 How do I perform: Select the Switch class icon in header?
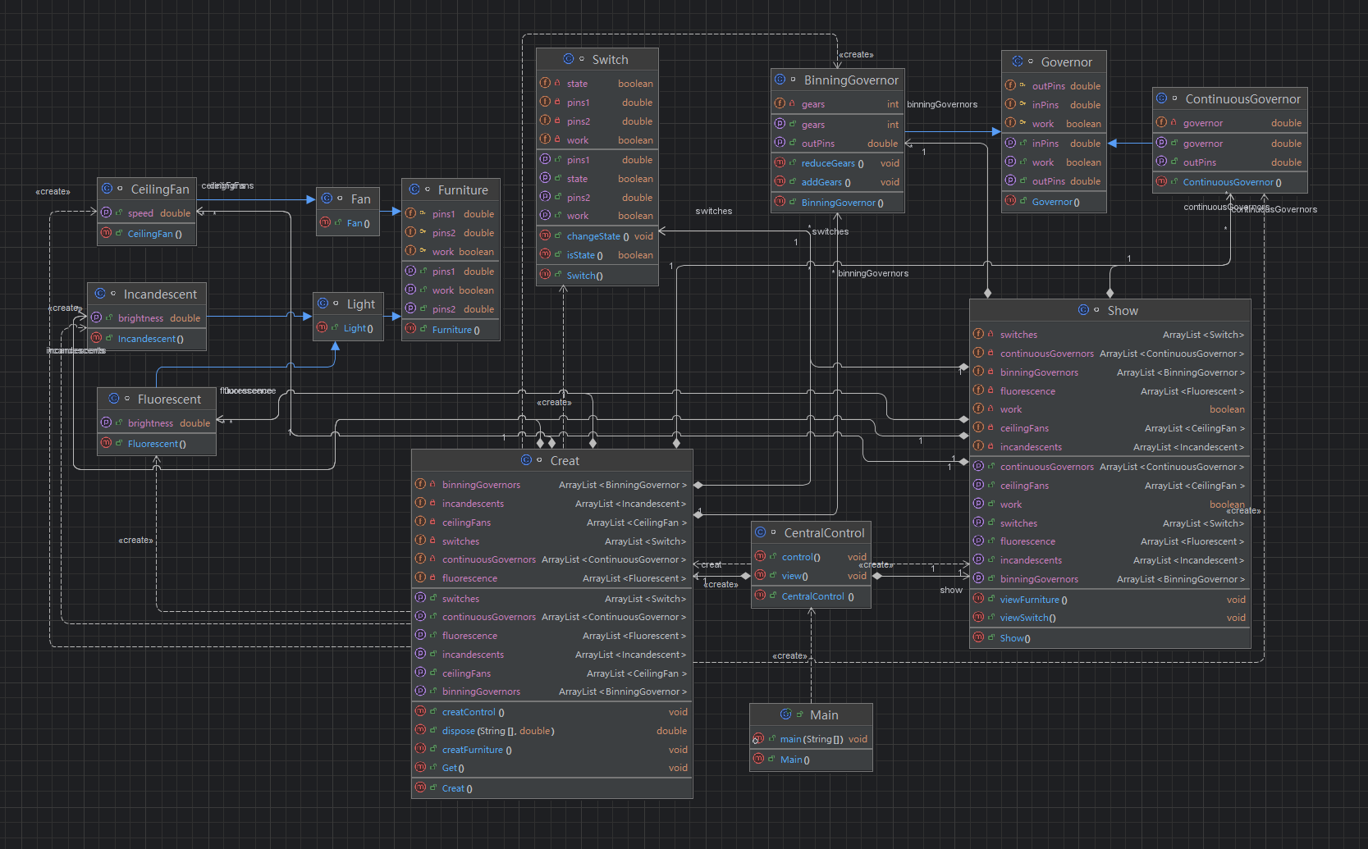point(569,59)
